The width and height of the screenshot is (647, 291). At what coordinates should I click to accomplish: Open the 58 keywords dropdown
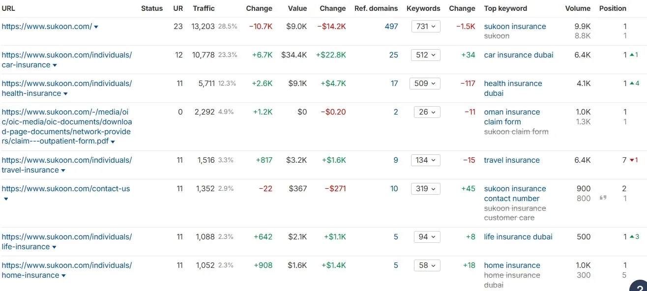click(x=427, y=265)
